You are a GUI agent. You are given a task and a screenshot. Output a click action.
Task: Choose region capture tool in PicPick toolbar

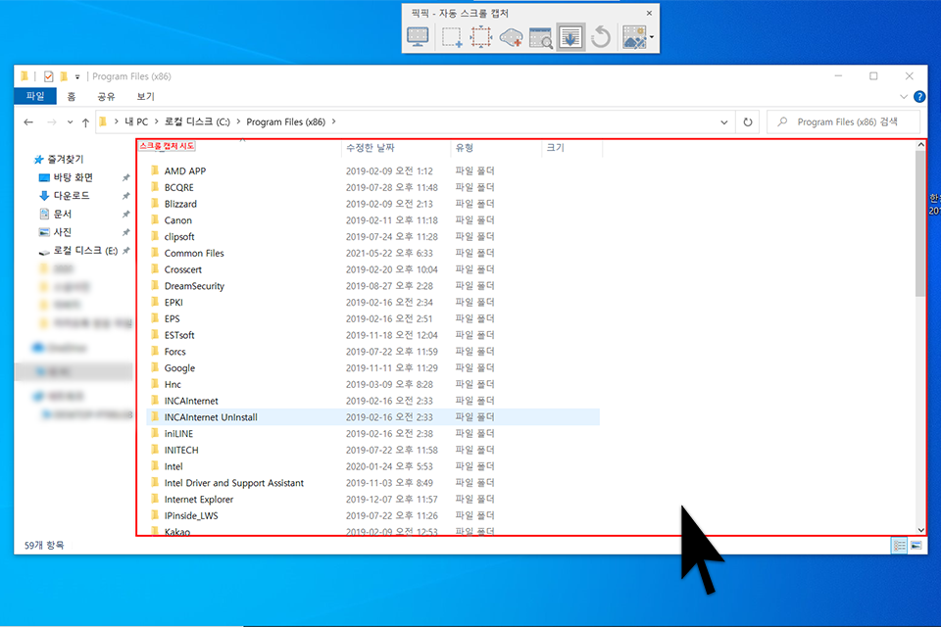451,37
